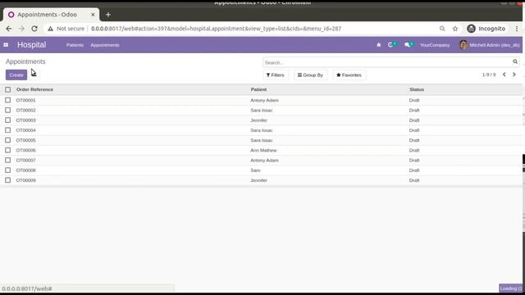The image size is (525, 295).
Task: Reload the page in browser
Action: click(x=34, y=29)
